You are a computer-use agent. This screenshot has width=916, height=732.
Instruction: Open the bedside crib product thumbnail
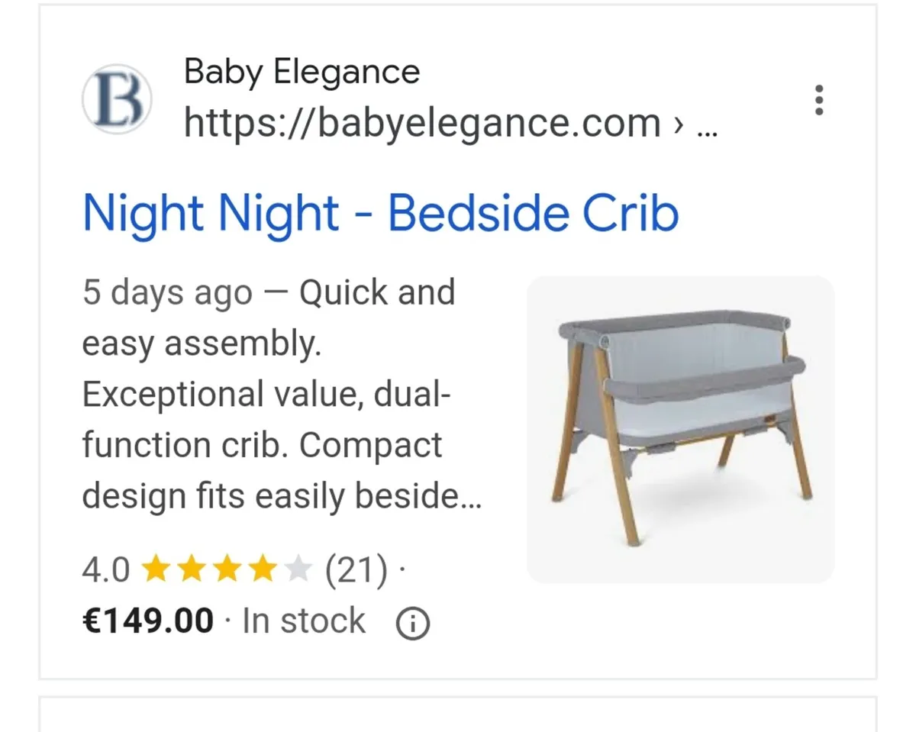(x=680, y=429)
